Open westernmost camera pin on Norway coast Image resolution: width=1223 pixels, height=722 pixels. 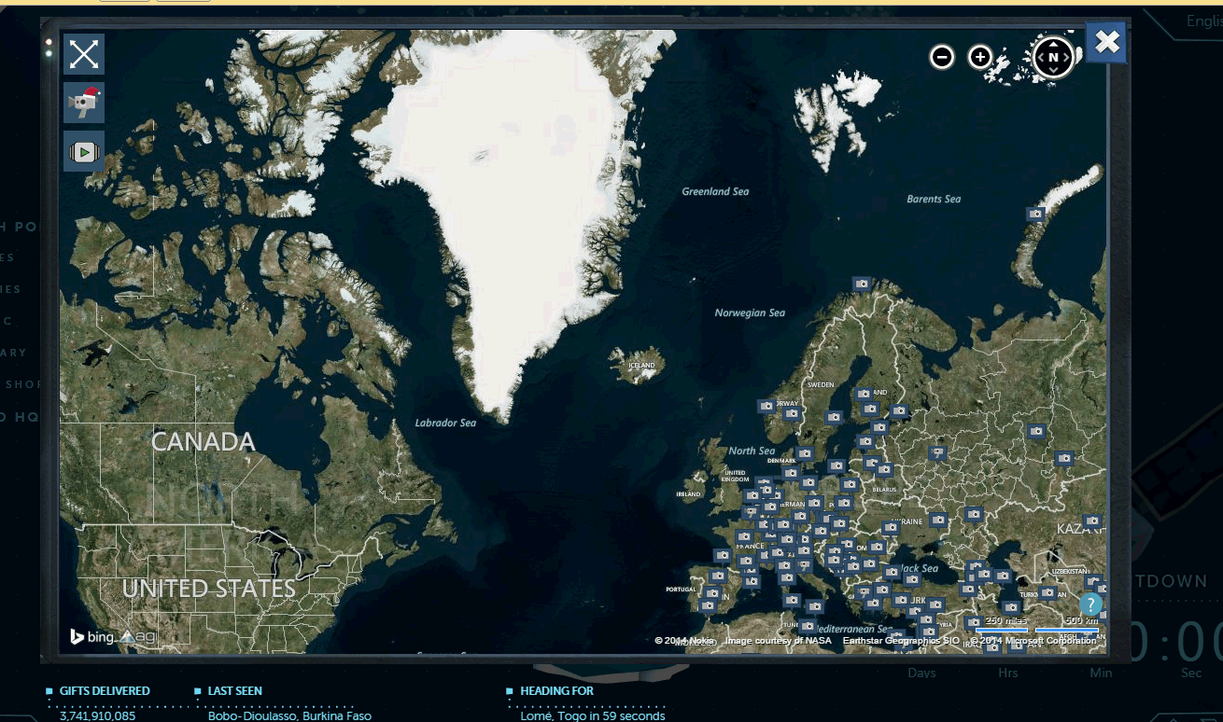[766, 406]
